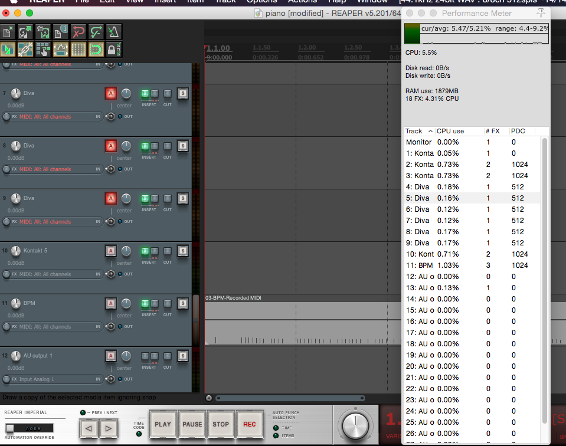Flip monitor switch on track 8 Diva
This screenshot has height=446, width=566.
pyautogui.click(x=110, y=169)
